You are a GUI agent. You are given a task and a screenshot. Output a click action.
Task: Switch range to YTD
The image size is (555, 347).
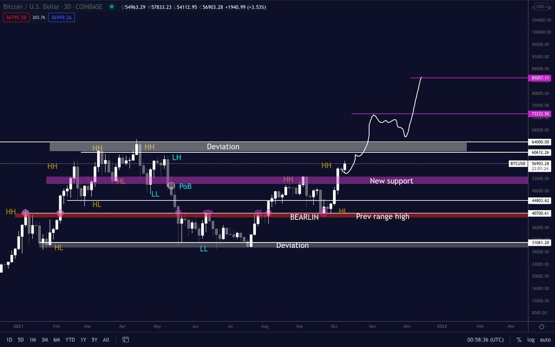point(70,340)
